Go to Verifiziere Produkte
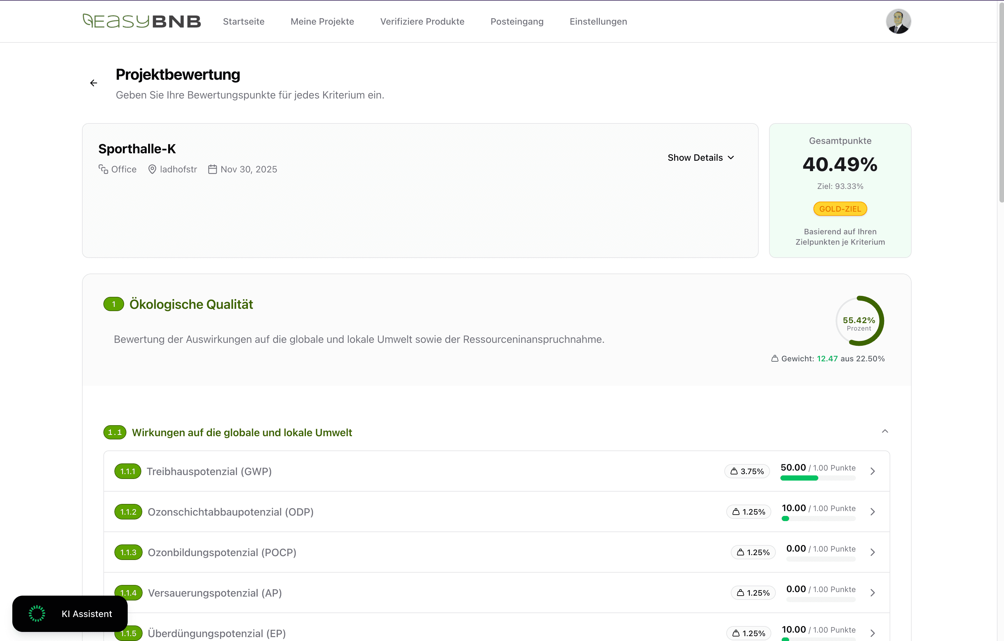This screenshot has width=1004, height=641. (422, 21)
